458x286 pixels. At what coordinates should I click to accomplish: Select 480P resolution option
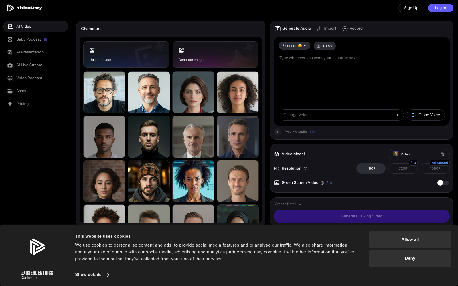point(371,168)
